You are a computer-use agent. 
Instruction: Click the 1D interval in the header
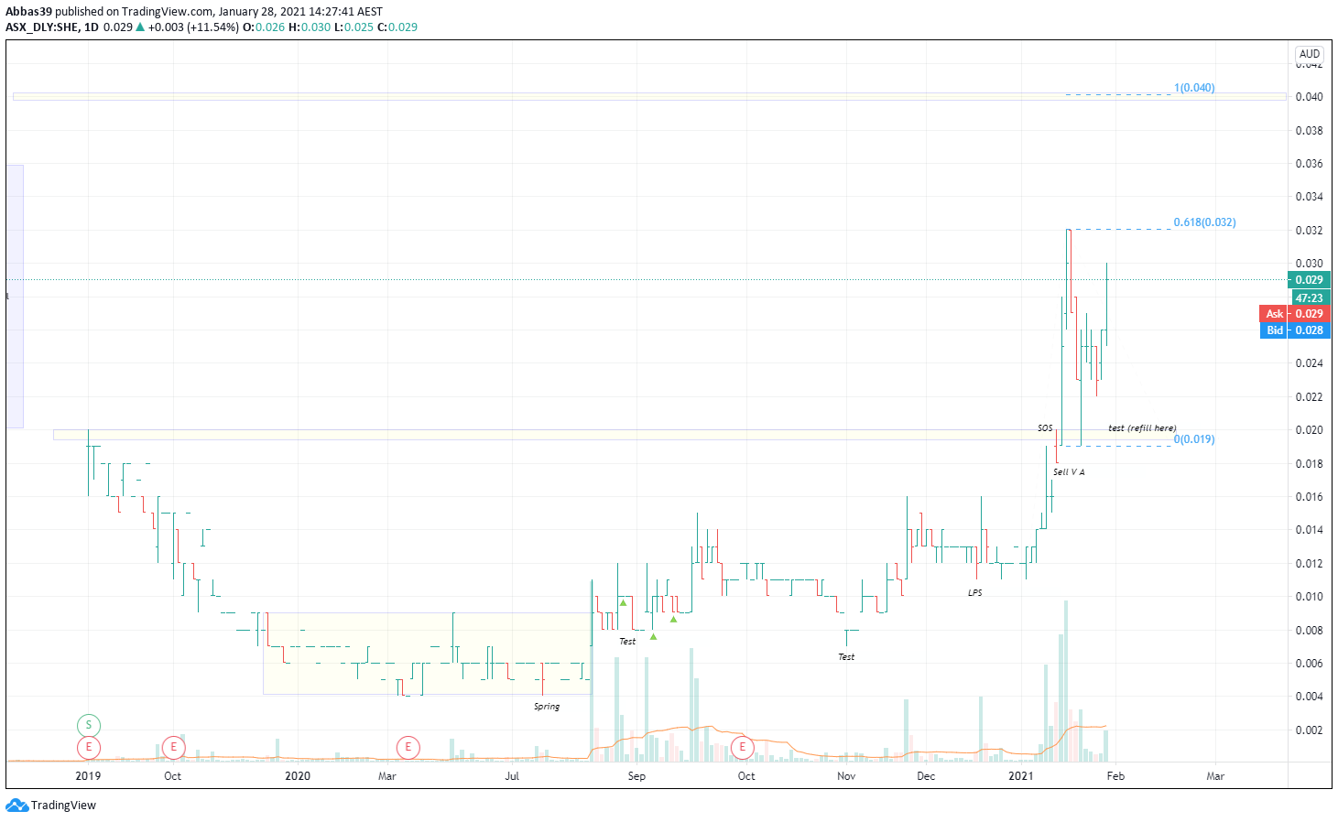pos(92,27)
